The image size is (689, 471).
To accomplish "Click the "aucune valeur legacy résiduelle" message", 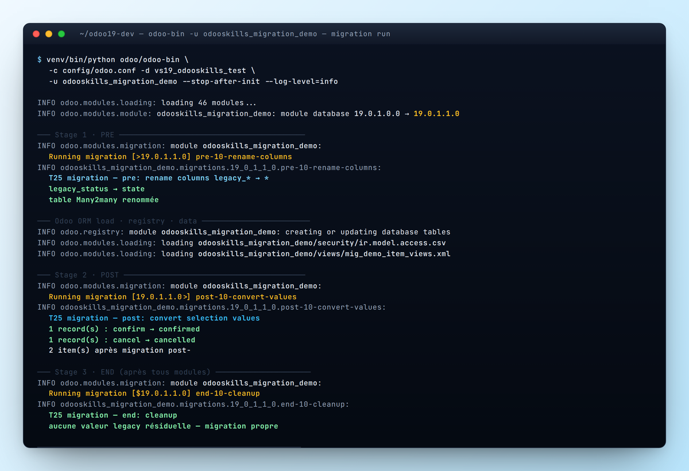I will pos(163,426).
